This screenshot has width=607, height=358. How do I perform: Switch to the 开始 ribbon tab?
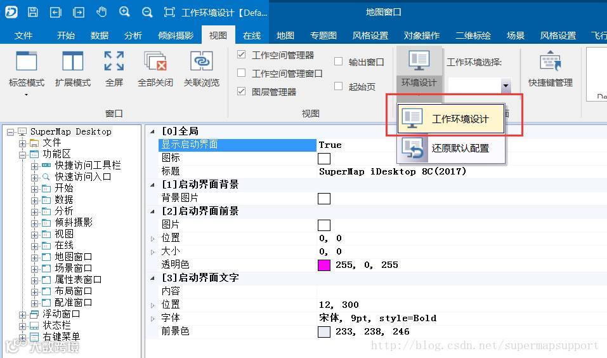pyautogui.click(x=66, y=36)
